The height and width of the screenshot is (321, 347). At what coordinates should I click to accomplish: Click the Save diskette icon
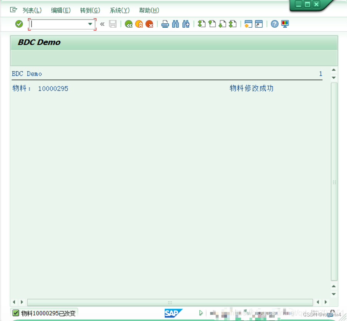[113, 24]
